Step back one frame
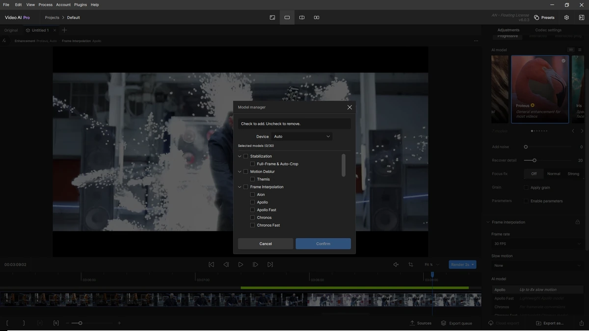This screenshot has width=589, height=331. pos(226,264)
